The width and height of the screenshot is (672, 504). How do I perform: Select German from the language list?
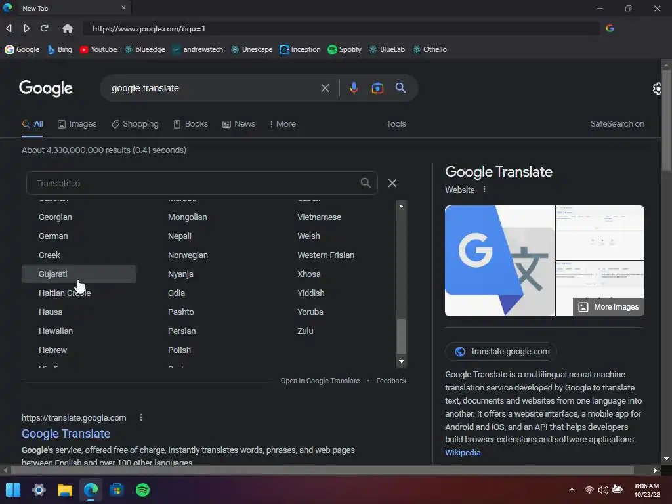click(53, 236)
